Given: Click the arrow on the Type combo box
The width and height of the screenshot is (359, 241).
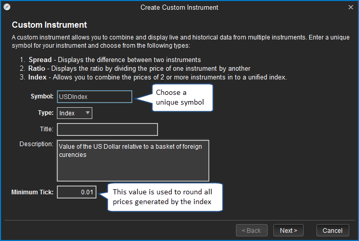Looking at the screenshot, I should [87, 113].
